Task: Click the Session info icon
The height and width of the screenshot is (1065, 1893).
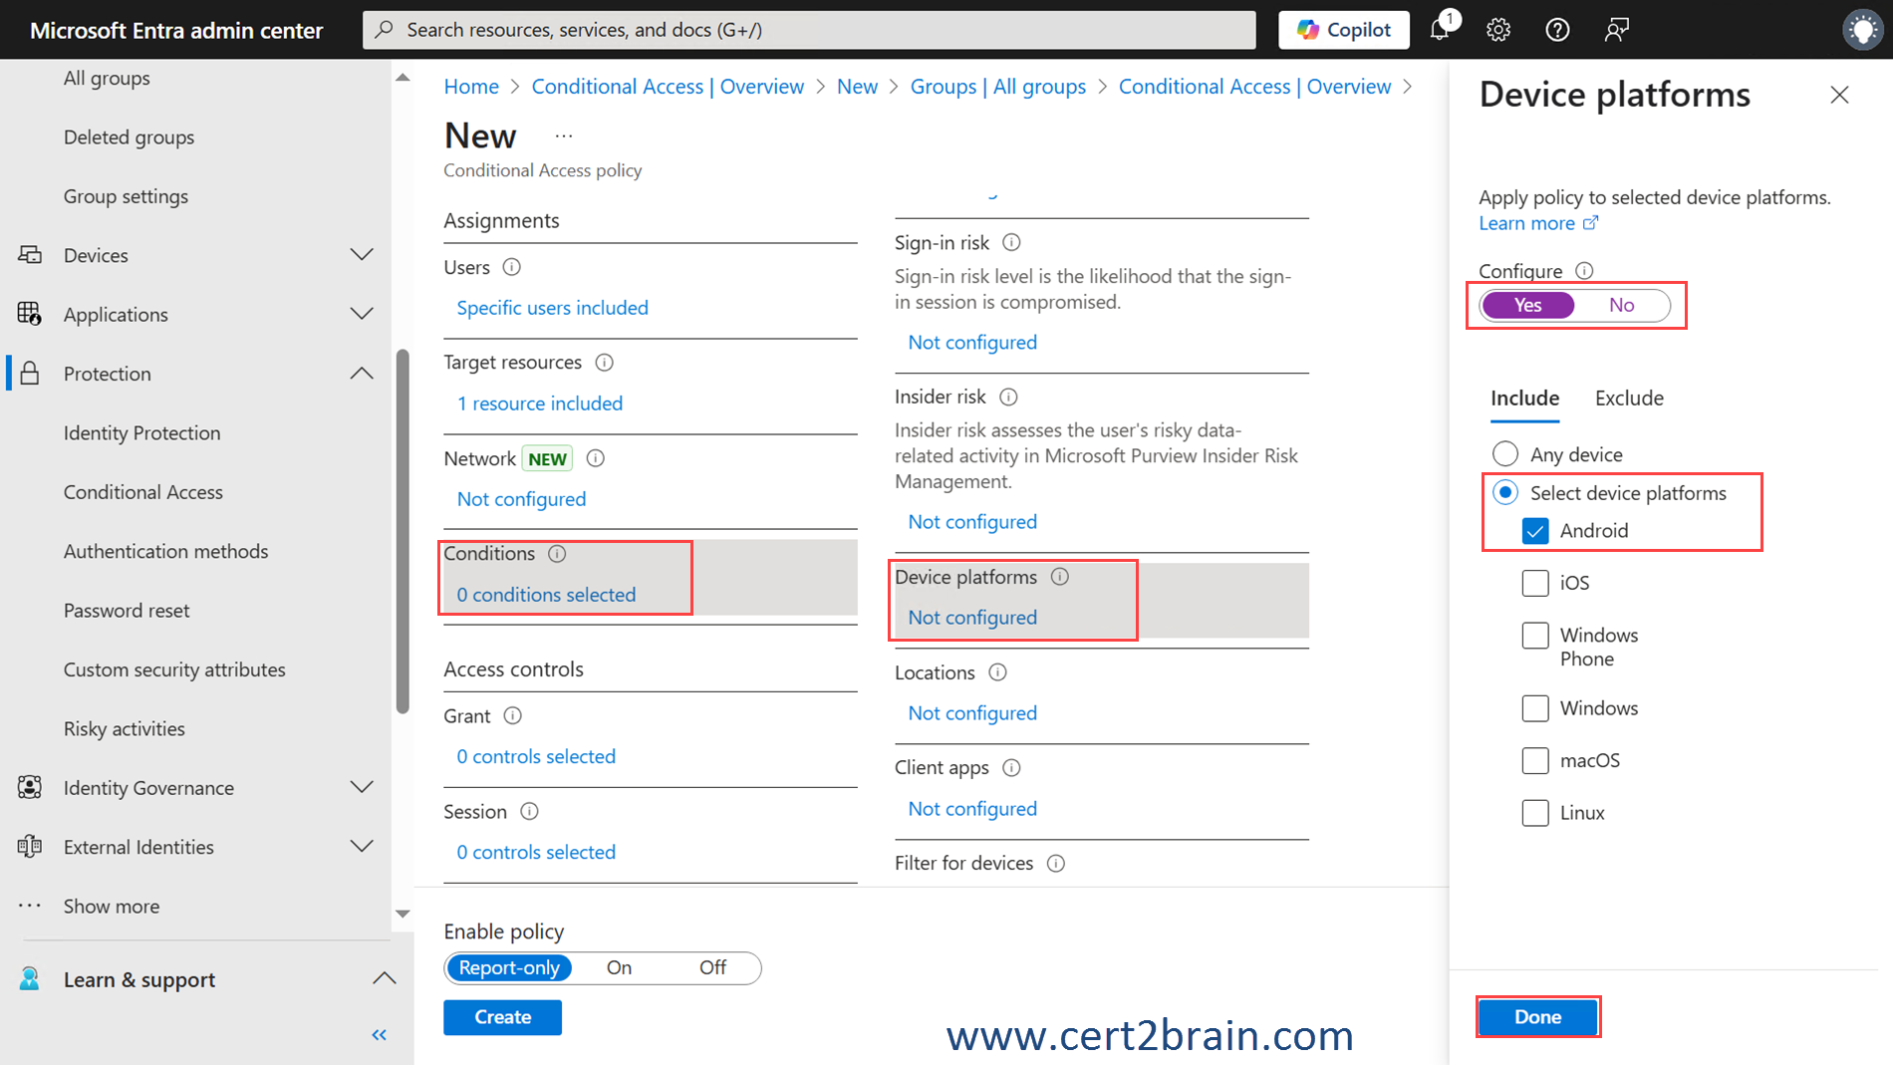Action: tap(529, 811)
